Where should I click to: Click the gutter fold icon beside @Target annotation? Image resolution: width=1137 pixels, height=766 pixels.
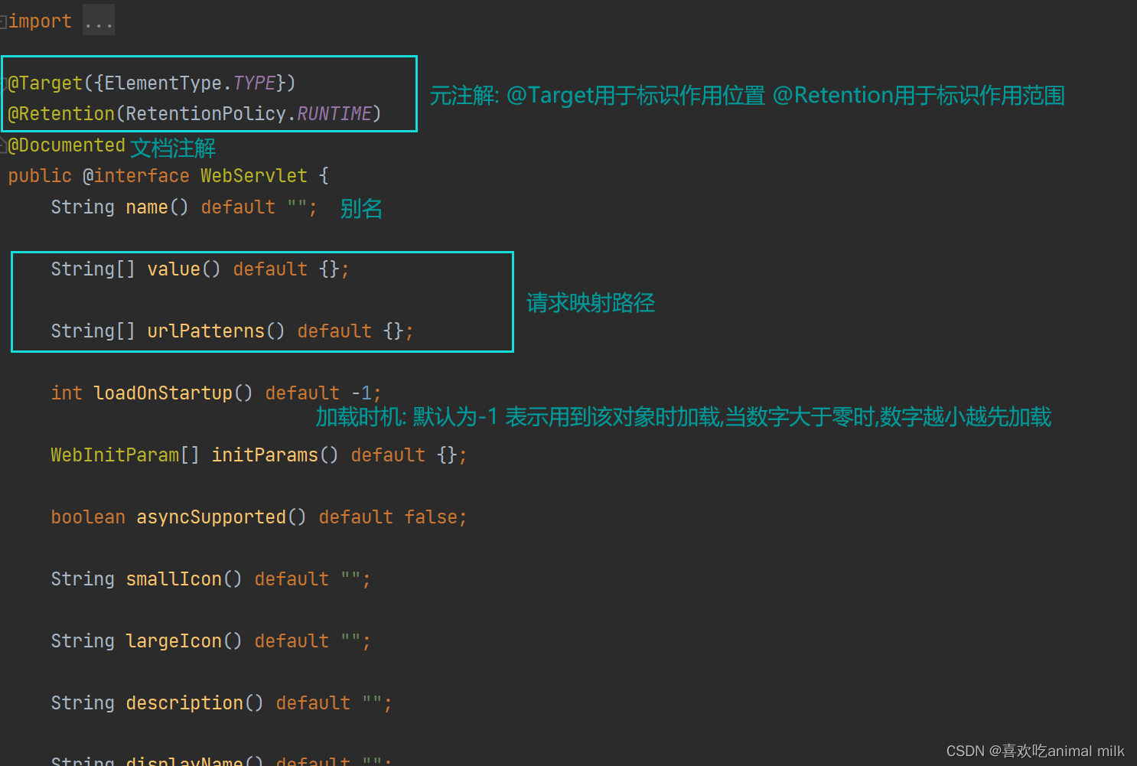[x=3, y=83]
